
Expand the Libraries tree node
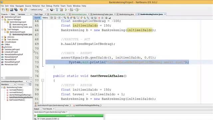[2, 37]
